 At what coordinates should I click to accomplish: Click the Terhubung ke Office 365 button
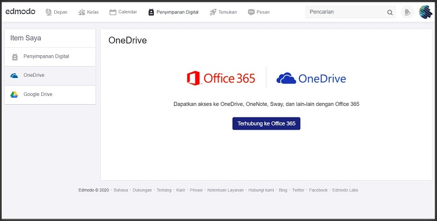266,123
